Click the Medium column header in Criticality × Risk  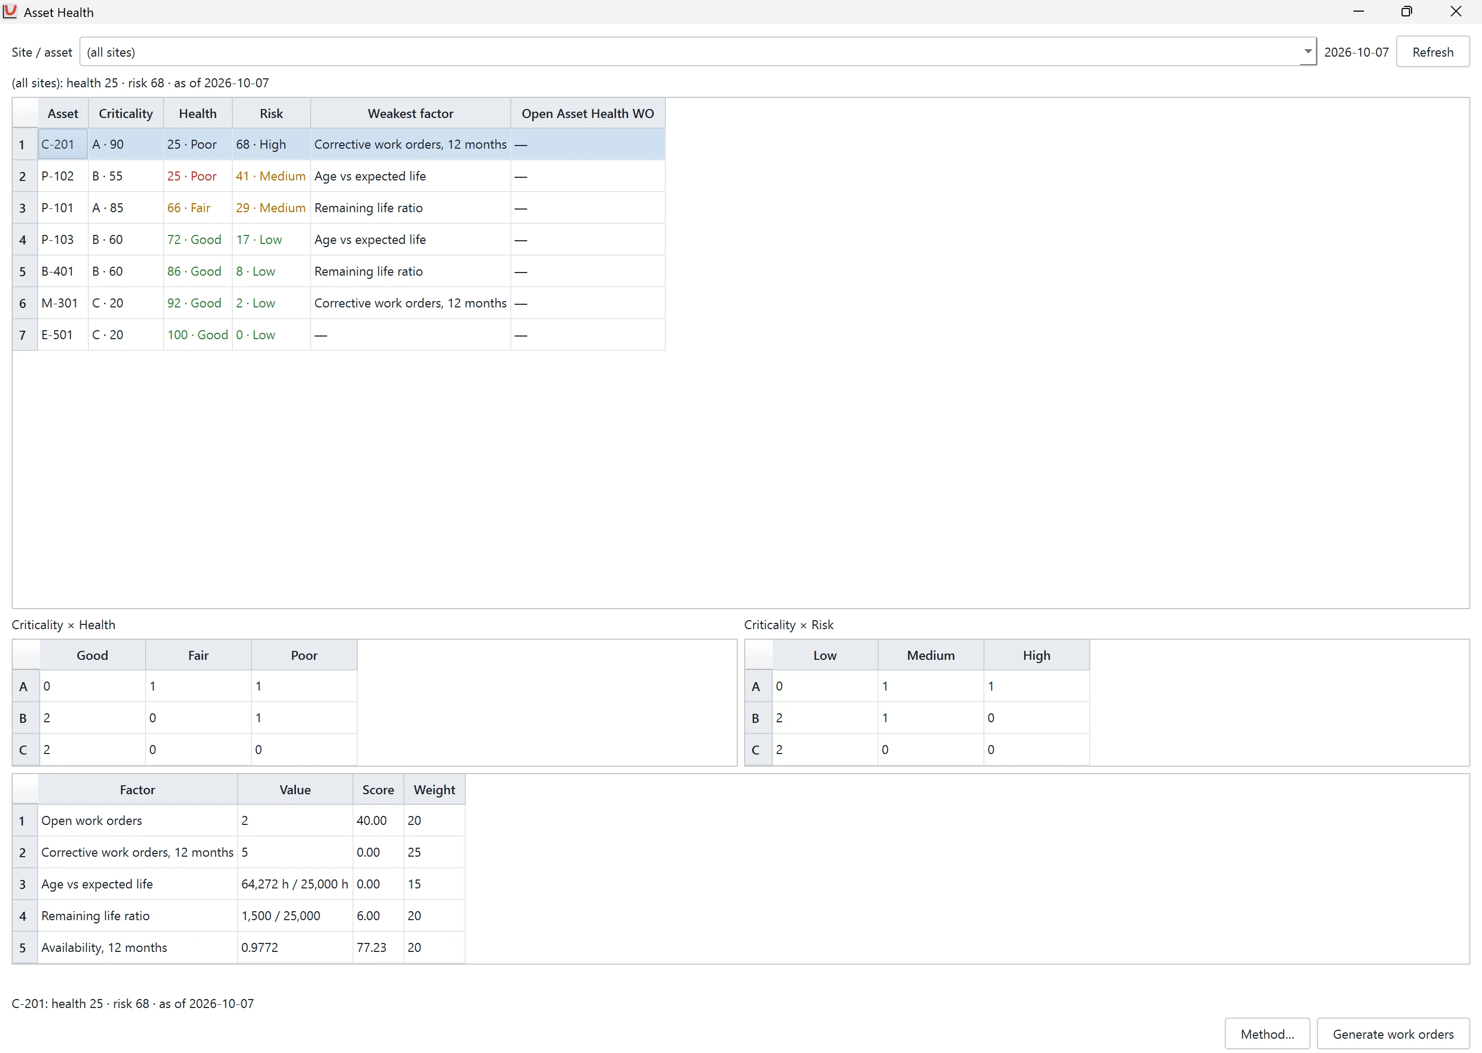[930, 655]
